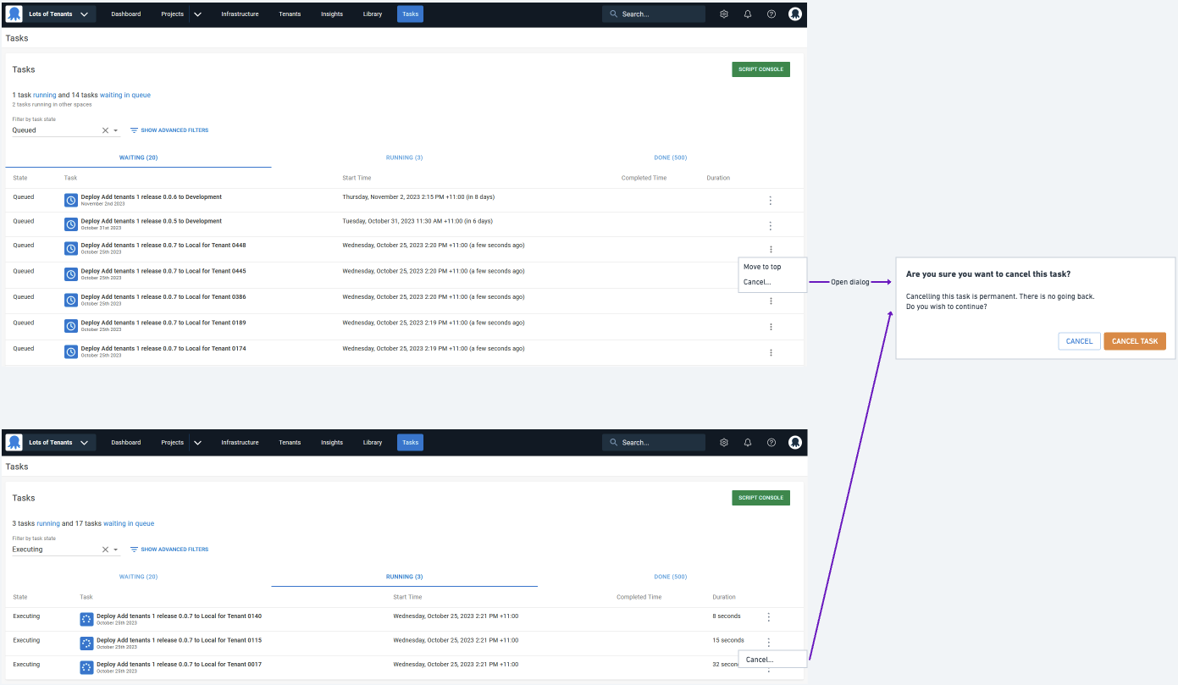Choose Move to top from the context menu
Screen dimensions: 1178x685
click(762, 267)
